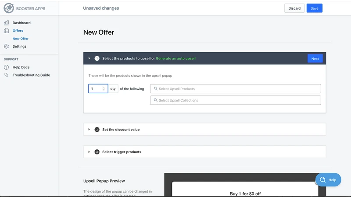The height and width of the screenshot is (197, 351).
Task: Go to Offers in the sidebar
Action: [x=18, y=31]
